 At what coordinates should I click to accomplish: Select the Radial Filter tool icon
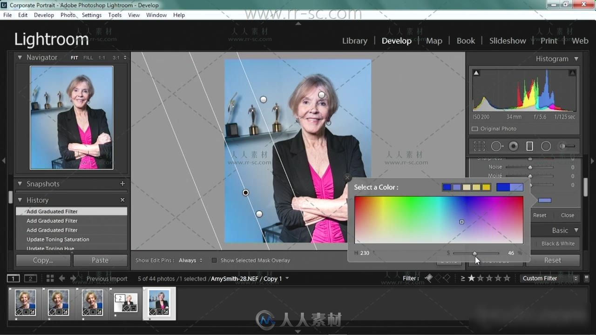(546, 146)
